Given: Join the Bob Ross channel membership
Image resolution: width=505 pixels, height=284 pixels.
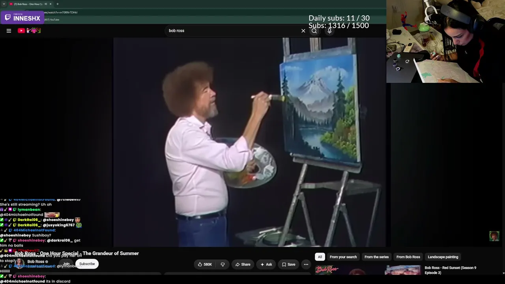Looking at the screenshot, I should click(x=66, y=264).
